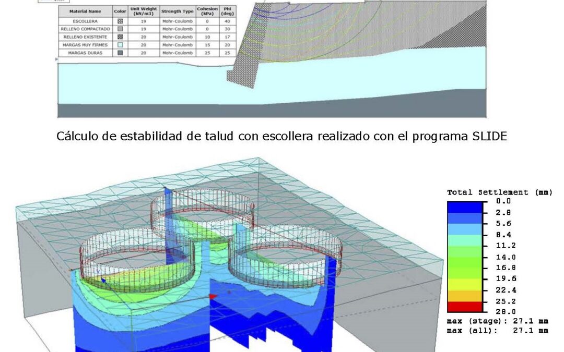Expand the Total Settlement legend
The width and height of the screenshot is (564, 352).
point(499,192)
